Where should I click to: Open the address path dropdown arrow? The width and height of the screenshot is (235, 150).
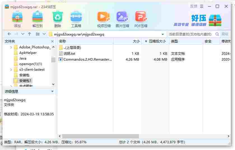(x=163, y=34)
